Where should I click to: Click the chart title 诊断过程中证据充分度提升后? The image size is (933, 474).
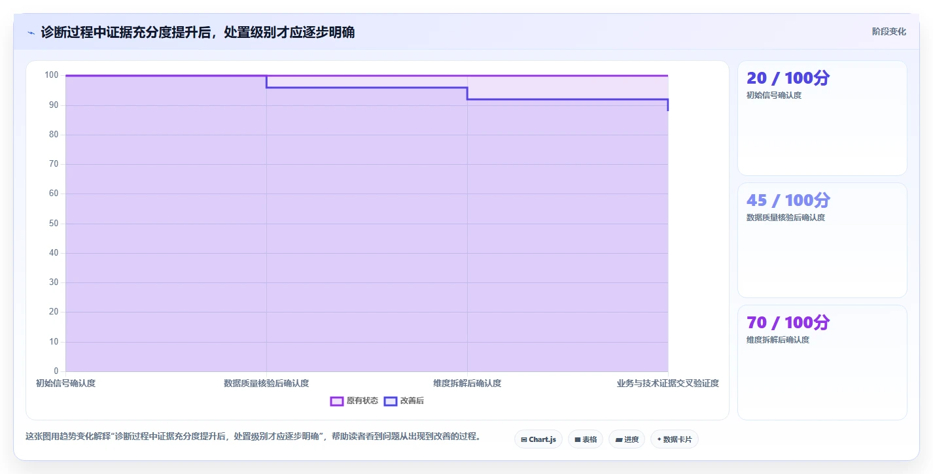(x=198, y=32)
